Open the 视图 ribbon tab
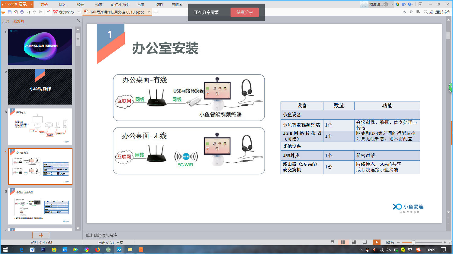 pos(159,5)
